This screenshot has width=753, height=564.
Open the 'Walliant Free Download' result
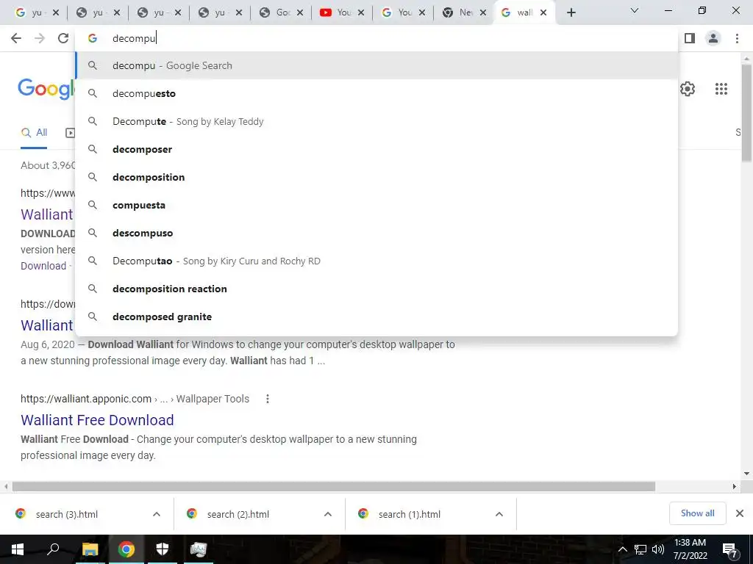(97, 420)
